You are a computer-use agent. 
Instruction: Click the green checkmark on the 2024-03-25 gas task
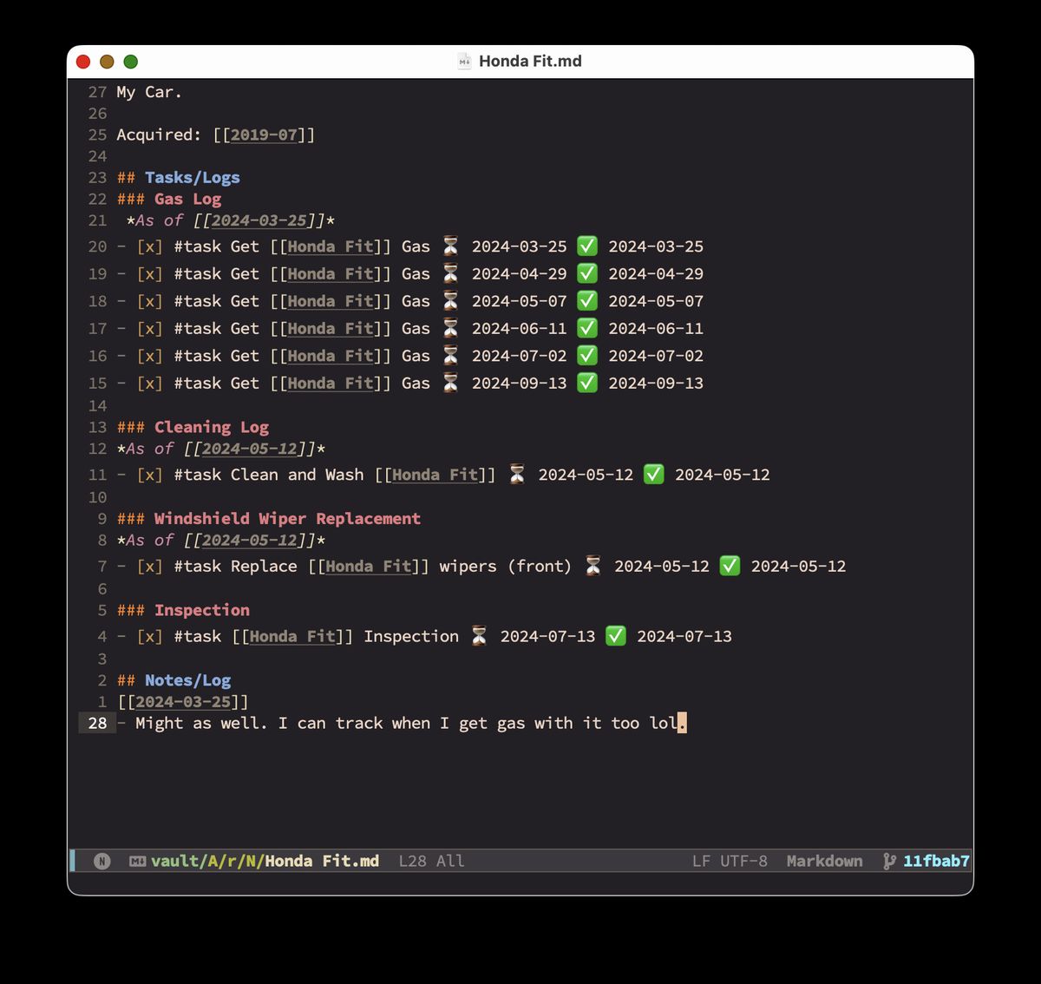587,246
